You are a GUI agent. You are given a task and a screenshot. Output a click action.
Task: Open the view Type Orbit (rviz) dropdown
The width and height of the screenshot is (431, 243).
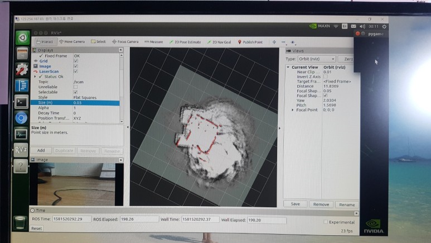pos(317,59)
